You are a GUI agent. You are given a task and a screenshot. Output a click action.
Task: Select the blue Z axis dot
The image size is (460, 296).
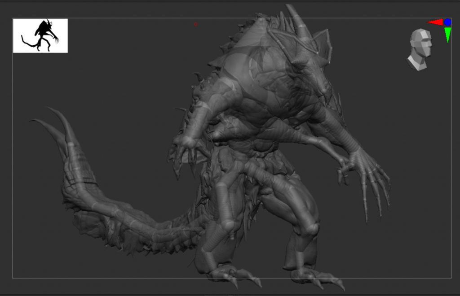tap(448, 22)
